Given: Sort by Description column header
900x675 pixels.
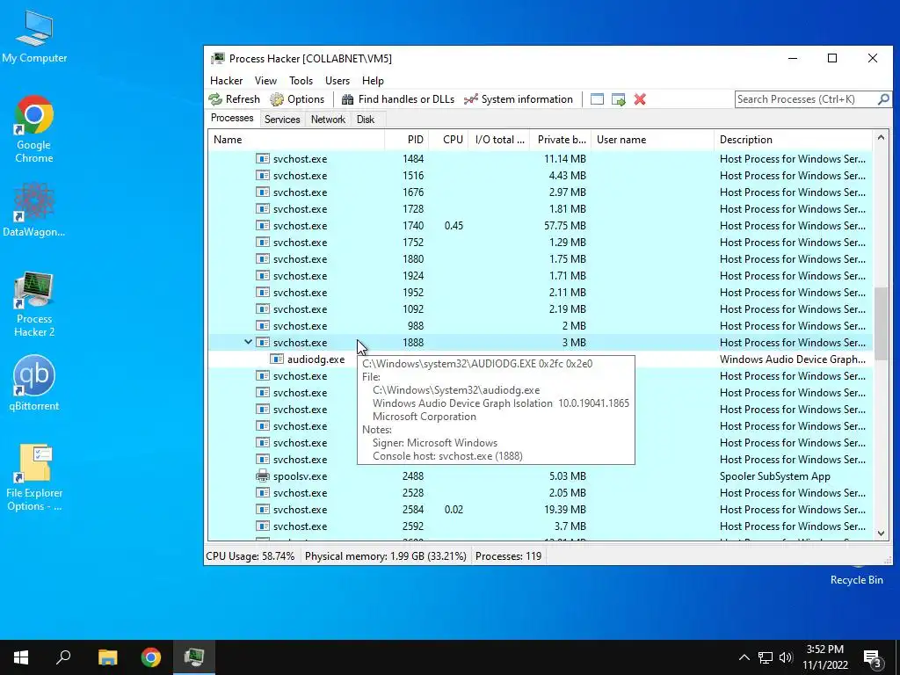Looking at the screenshot, I should coord(793,140).
